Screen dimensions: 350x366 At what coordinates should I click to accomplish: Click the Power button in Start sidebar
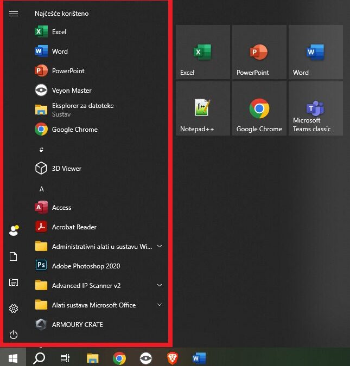14,335
